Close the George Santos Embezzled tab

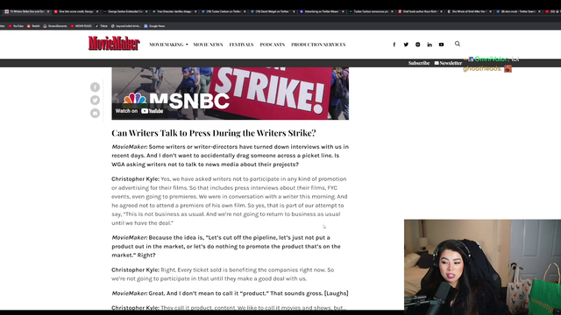(146, 11)
